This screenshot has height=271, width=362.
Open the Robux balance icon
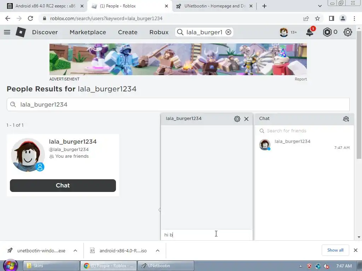click(327, 32)
